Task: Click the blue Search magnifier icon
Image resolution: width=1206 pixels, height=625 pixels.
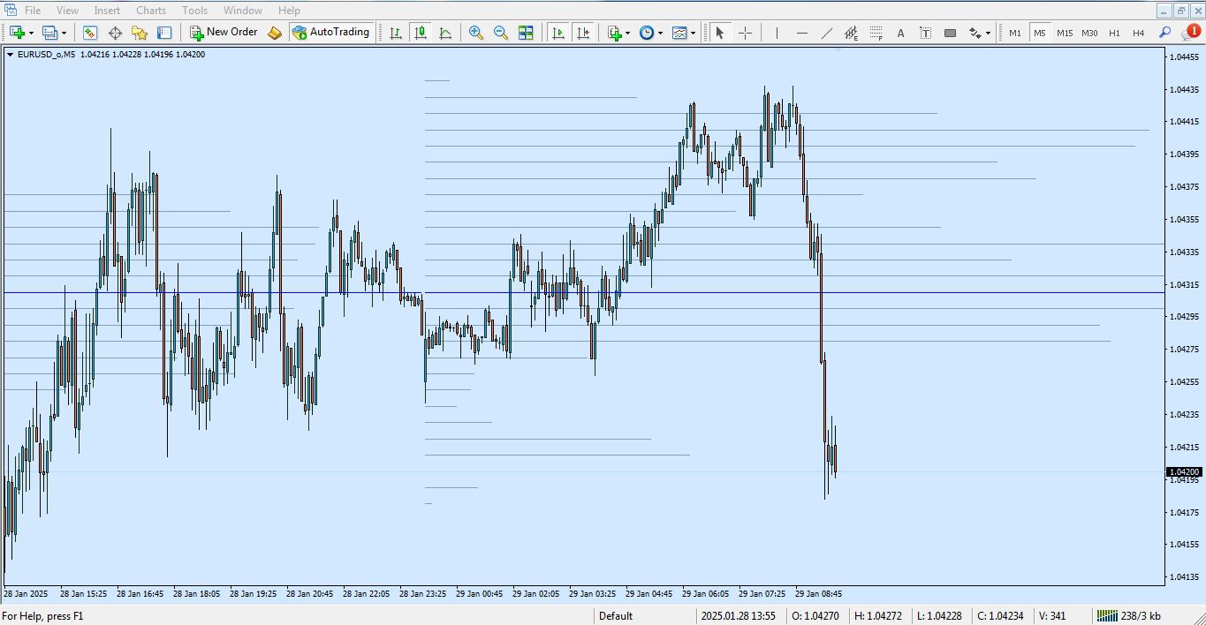Action: tap(1164, 33)
